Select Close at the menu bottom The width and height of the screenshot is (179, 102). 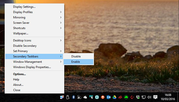pos(34,90)
